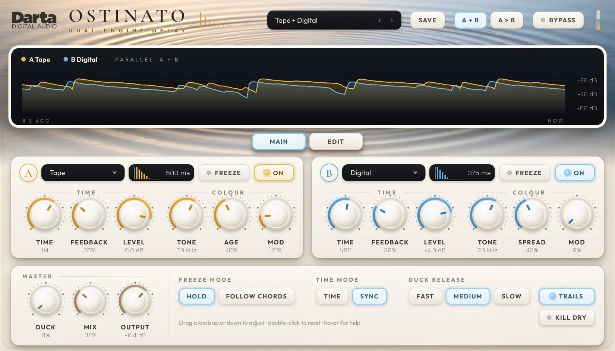
Task: Open the Tape + Digital preset selector
Action: 334,20
